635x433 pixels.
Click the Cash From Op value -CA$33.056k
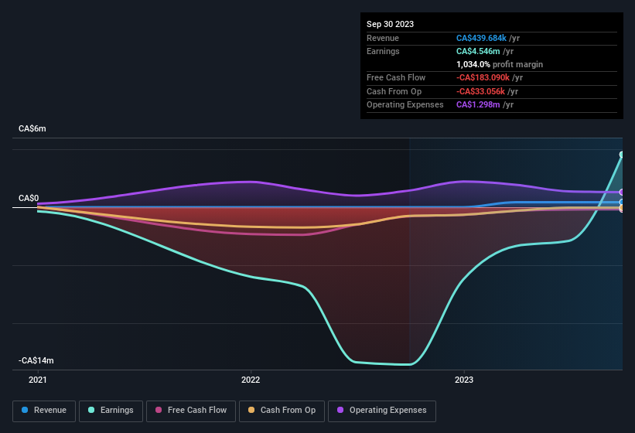[x=480, y=91]
